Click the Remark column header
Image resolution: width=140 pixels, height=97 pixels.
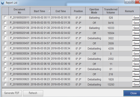click(x=129, y=11)
